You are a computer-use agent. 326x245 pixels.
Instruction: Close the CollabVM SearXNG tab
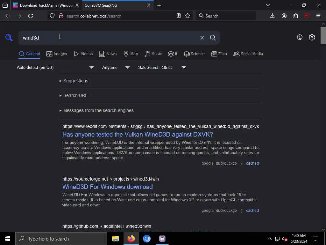[x=148, y=5]
